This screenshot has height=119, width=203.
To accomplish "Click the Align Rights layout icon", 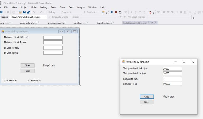I will tap(172, 12).
